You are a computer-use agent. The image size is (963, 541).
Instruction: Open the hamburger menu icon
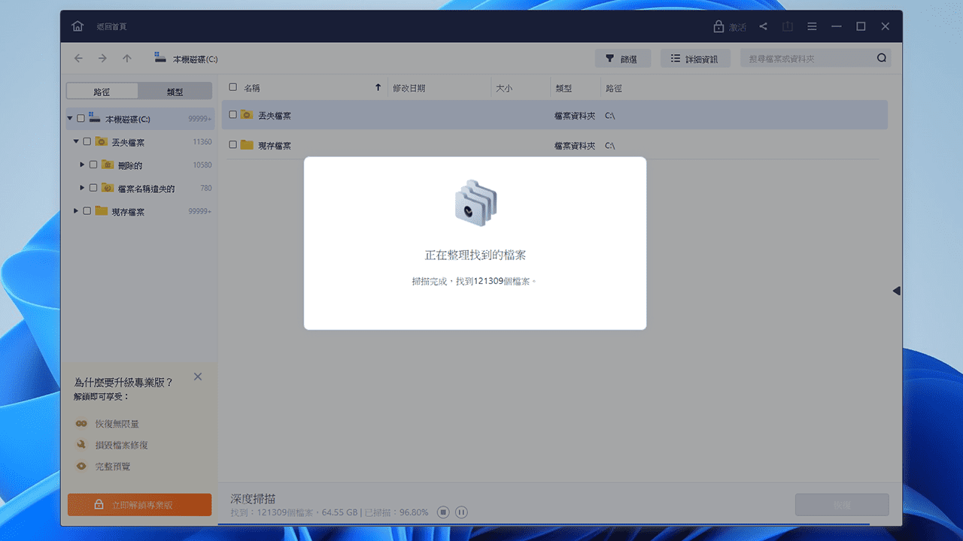(812, 26)
